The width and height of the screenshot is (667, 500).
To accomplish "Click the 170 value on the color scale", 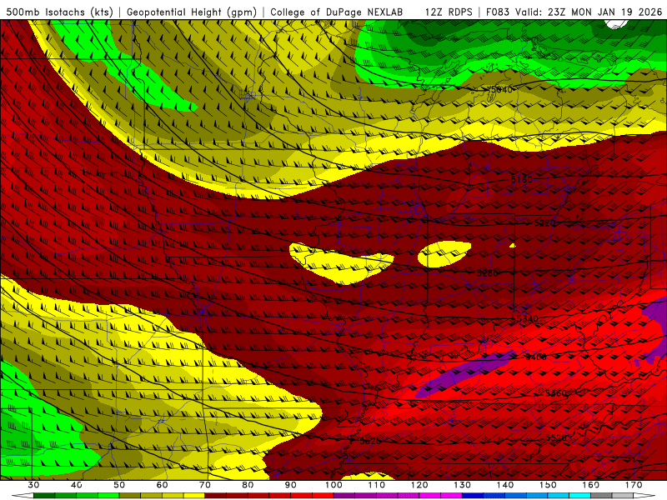I will (634, 485).
